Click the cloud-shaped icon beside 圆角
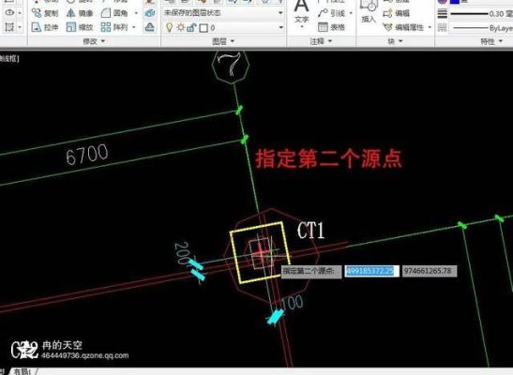Viewport: 513px width, 375px height. tap(150, 13)
